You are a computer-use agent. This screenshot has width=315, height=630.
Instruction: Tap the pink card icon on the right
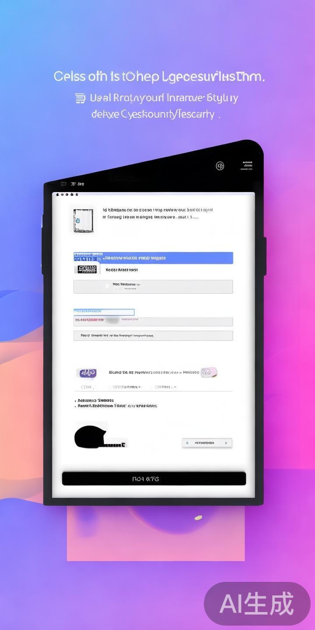coord(209,372)
